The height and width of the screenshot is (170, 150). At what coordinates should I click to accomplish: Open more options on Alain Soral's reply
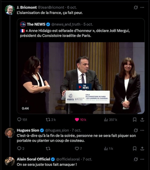click(x=142, y=159)
